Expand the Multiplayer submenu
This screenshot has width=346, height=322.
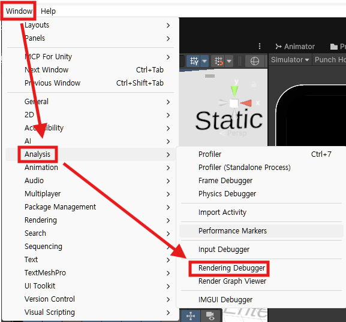click(91, 194)
